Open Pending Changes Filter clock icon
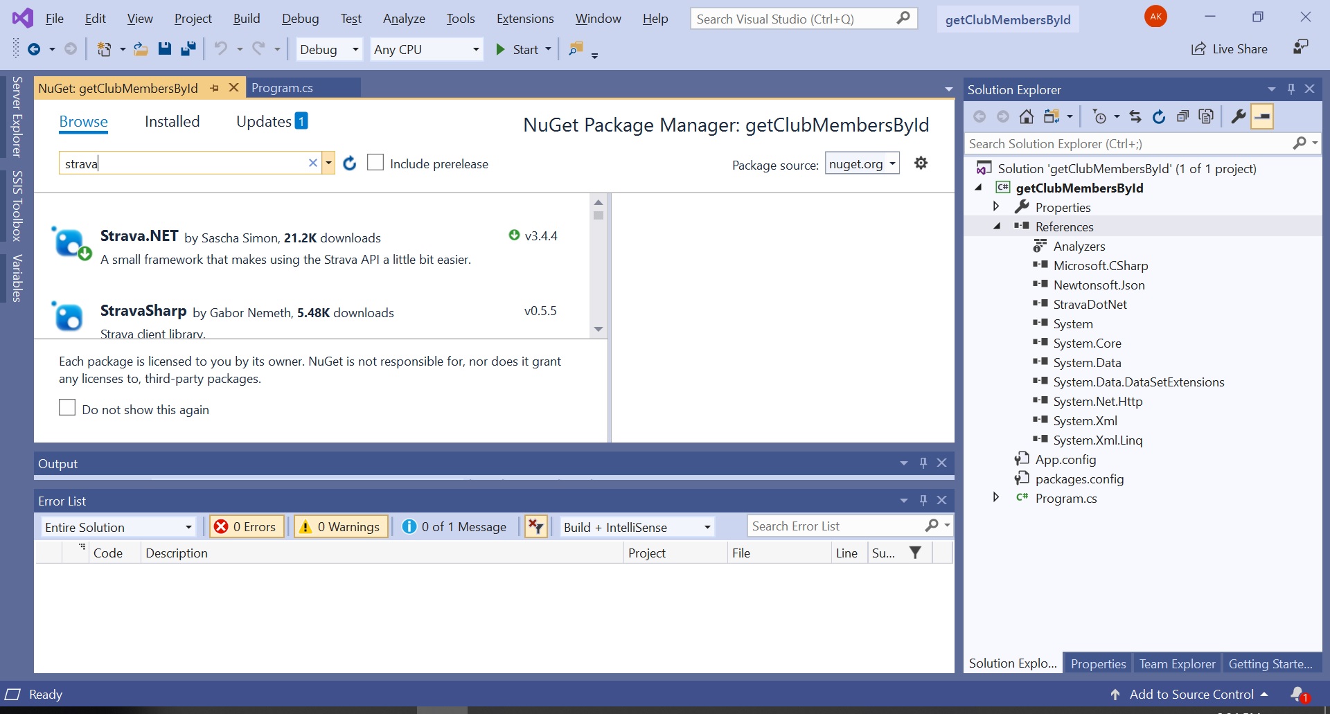 [x=1099, y=116]
